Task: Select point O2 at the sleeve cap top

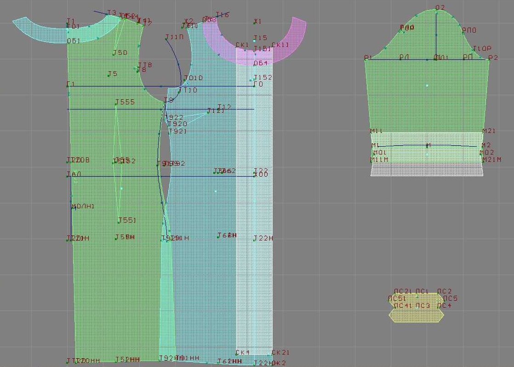Action: tap(435, 11)
